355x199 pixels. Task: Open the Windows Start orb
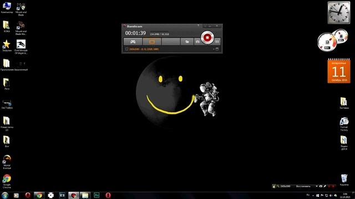5,195
